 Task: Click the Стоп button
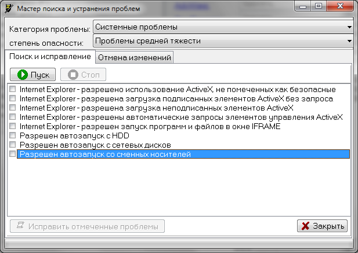tap(83, 75)
